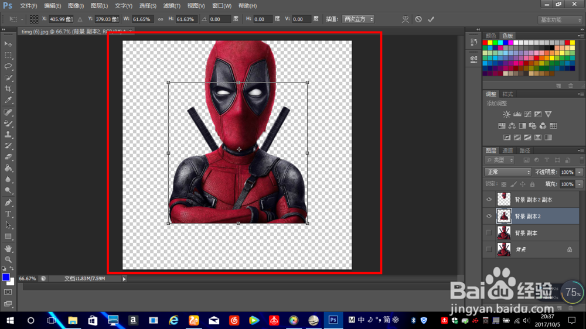586x329 pixels.
Task: Switch to the 路径 tab
Action: click(x=524, y=150)
